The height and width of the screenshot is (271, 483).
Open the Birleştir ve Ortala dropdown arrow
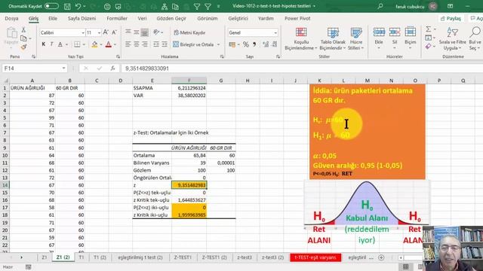218,45
